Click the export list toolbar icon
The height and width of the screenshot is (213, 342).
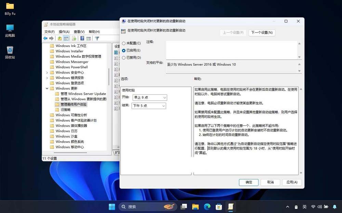tap(73, 39)
